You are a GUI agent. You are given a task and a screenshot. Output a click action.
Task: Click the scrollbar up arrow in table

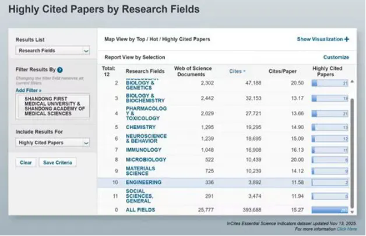pos(352,81)
